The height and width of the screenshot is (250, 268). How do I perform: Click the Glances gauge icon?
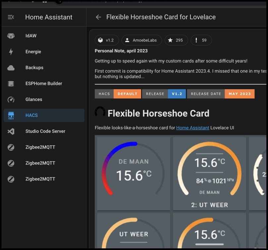pyautogui.click(x=11, y=99)
